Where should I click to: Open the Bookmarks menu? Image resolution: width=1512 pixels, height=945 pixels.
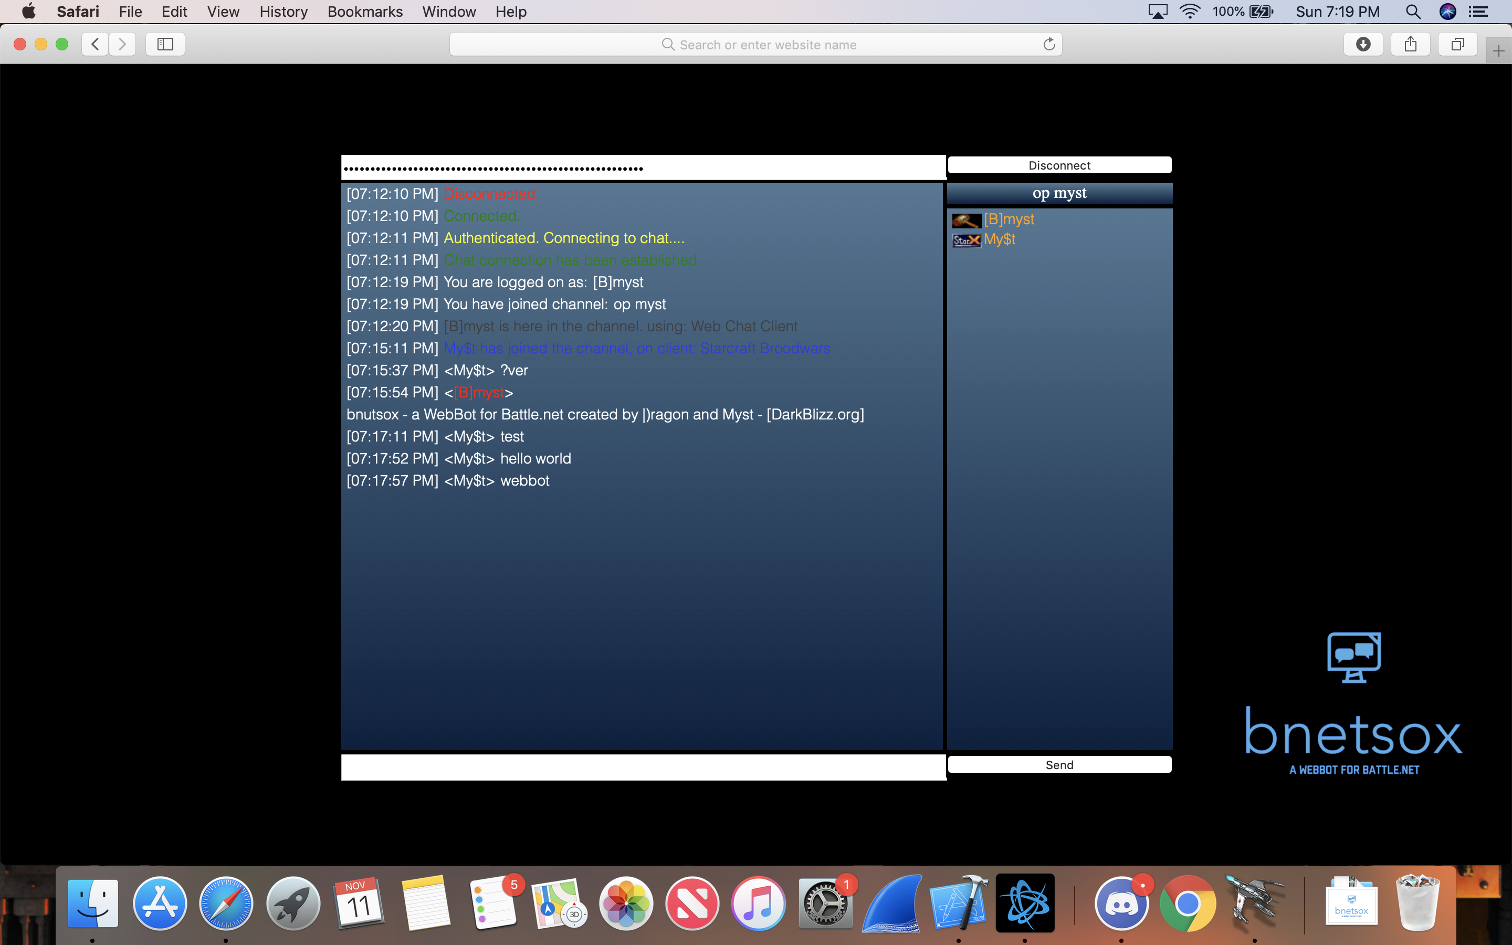point(365,11)
